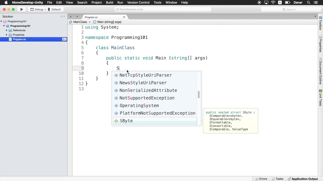Choose PlatformNotSupportedException from completion list
Viewport: 323px width, 181px height.
tap(155, 113)
